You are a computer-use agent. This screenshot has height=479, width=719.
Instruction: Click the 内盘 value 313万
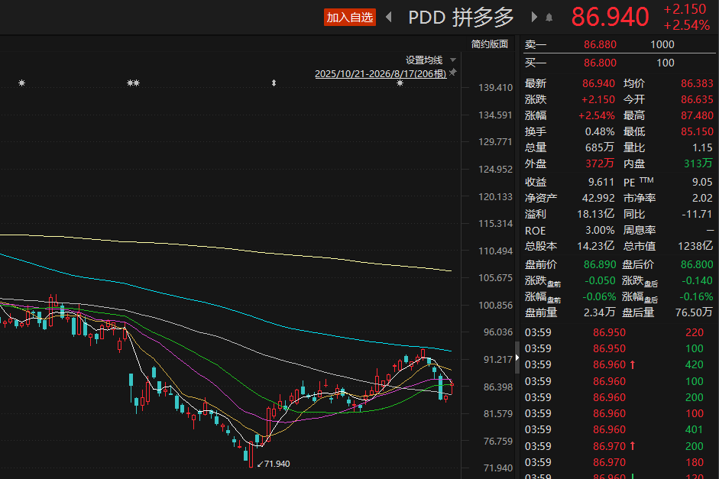click(698, 163)
